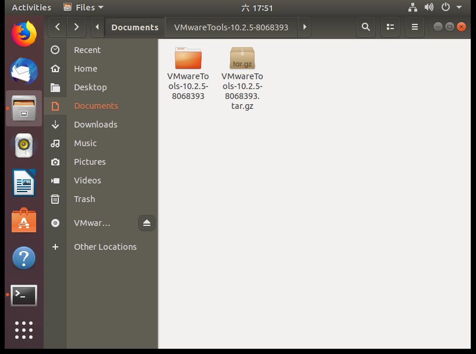Screen dimensions: 476x354
Task: Open the Files app menu in the top bar
Action: click(83, 8)
